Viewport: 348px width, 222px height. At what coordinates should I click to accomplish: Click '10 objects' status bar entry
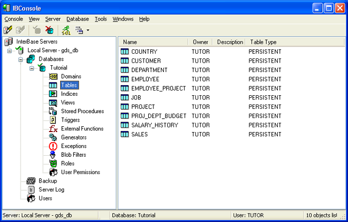click(x=321, y=215)
